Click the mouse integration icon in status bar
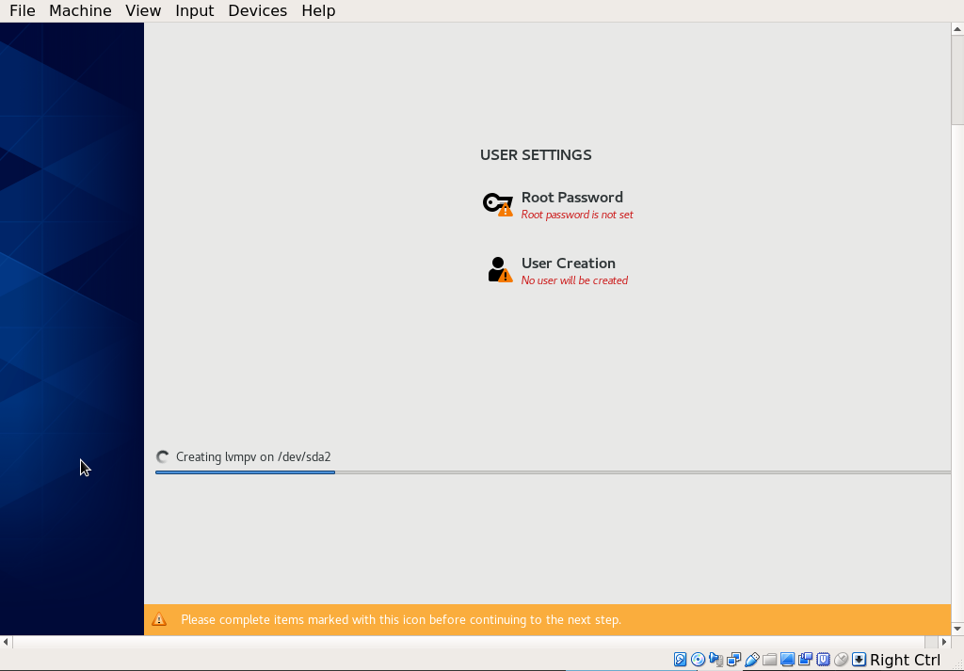Image resolution: width=964 pixels, height=671 pixels. [840, 660]
